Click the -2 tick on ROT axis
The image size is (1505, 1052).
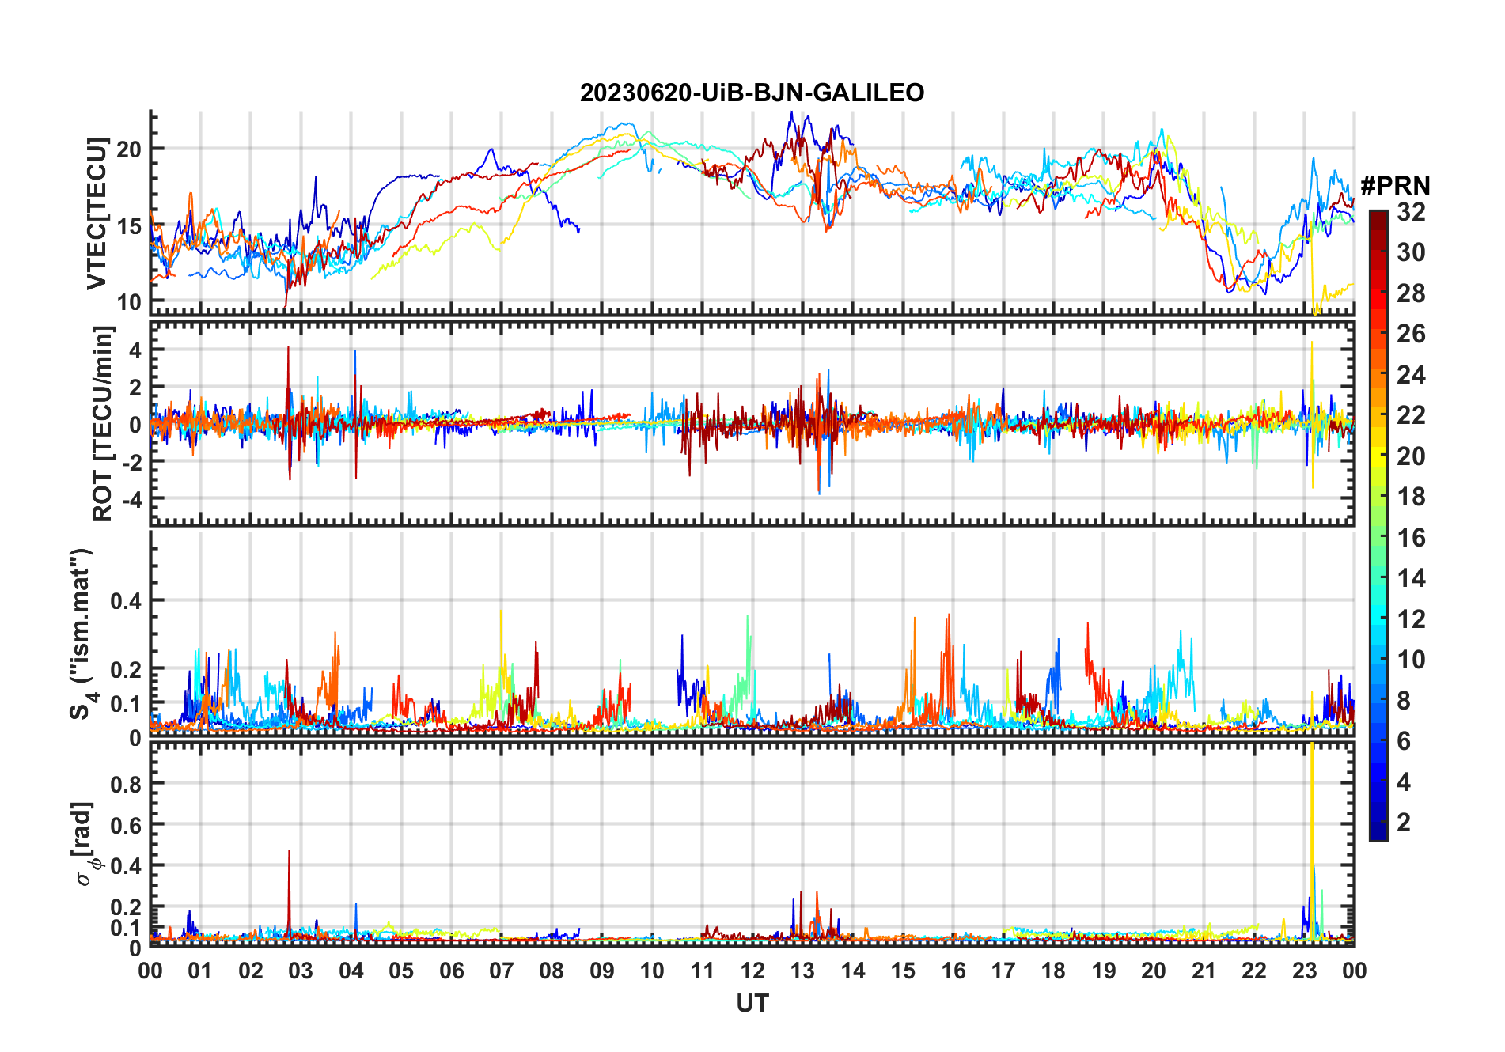click(131, 462)
